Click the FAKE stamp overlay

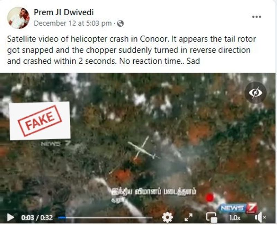40,121
